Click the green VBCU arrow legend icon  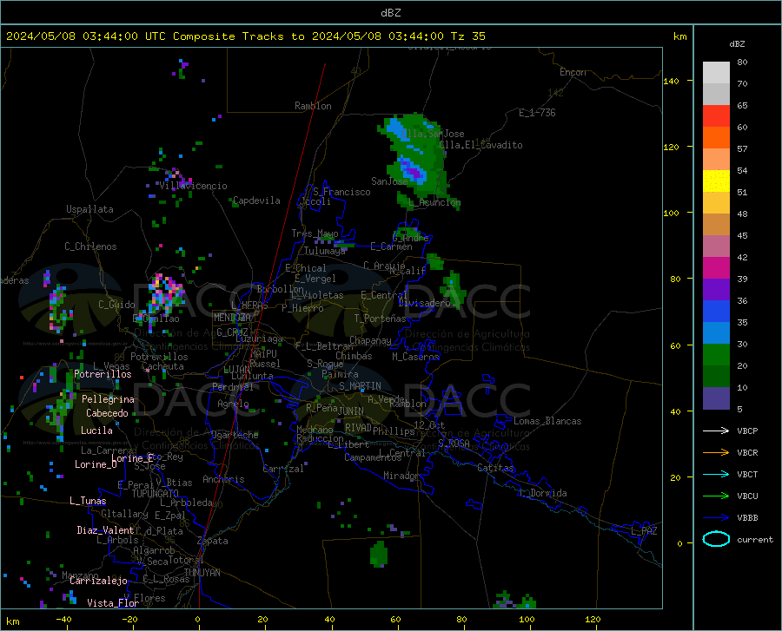pyautogui.click(x=716, y=496)
